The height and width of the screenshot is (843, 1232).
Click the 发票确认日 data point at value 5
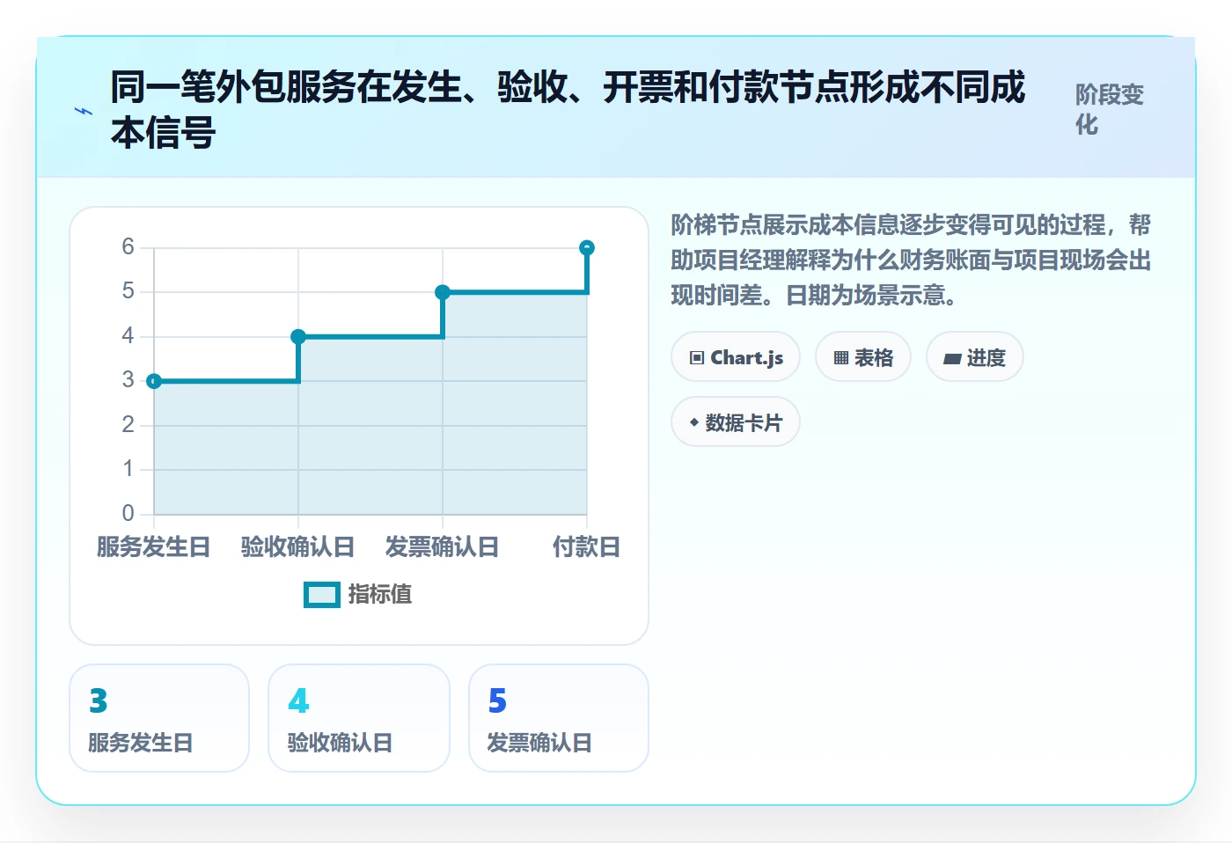[x=443, y=292]
